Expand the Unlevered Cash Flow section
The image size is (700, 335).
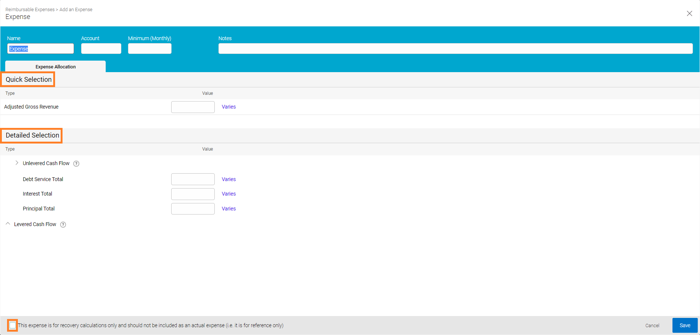[x=17, y=163]
